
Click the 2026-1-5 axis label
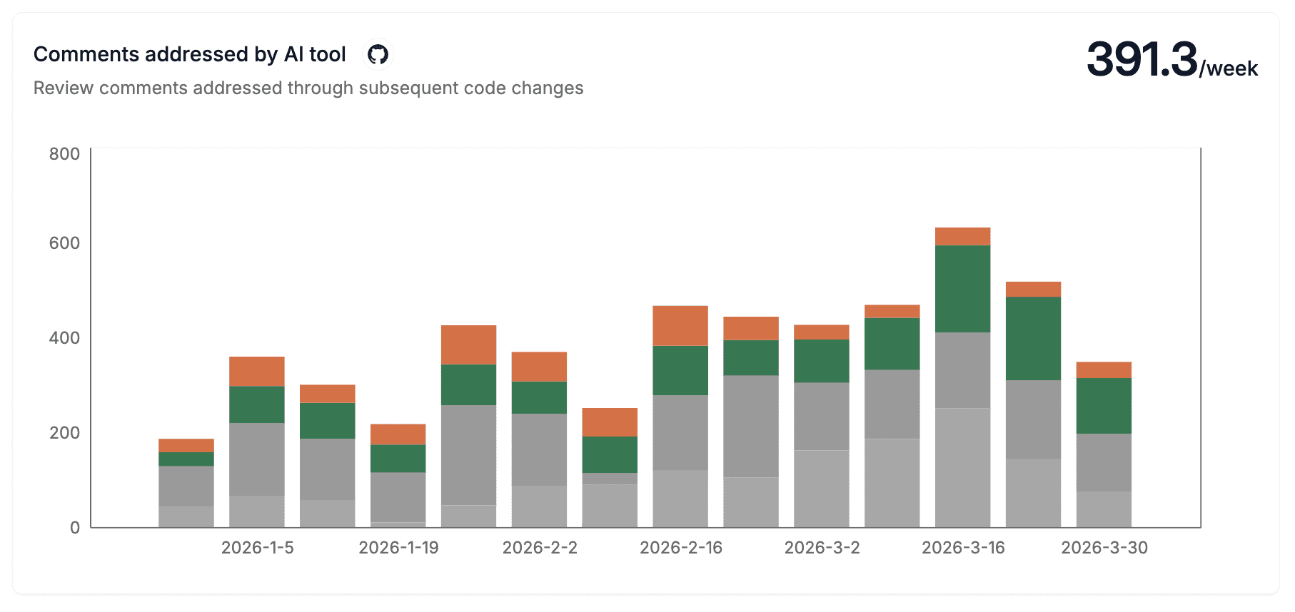(257, 547)
